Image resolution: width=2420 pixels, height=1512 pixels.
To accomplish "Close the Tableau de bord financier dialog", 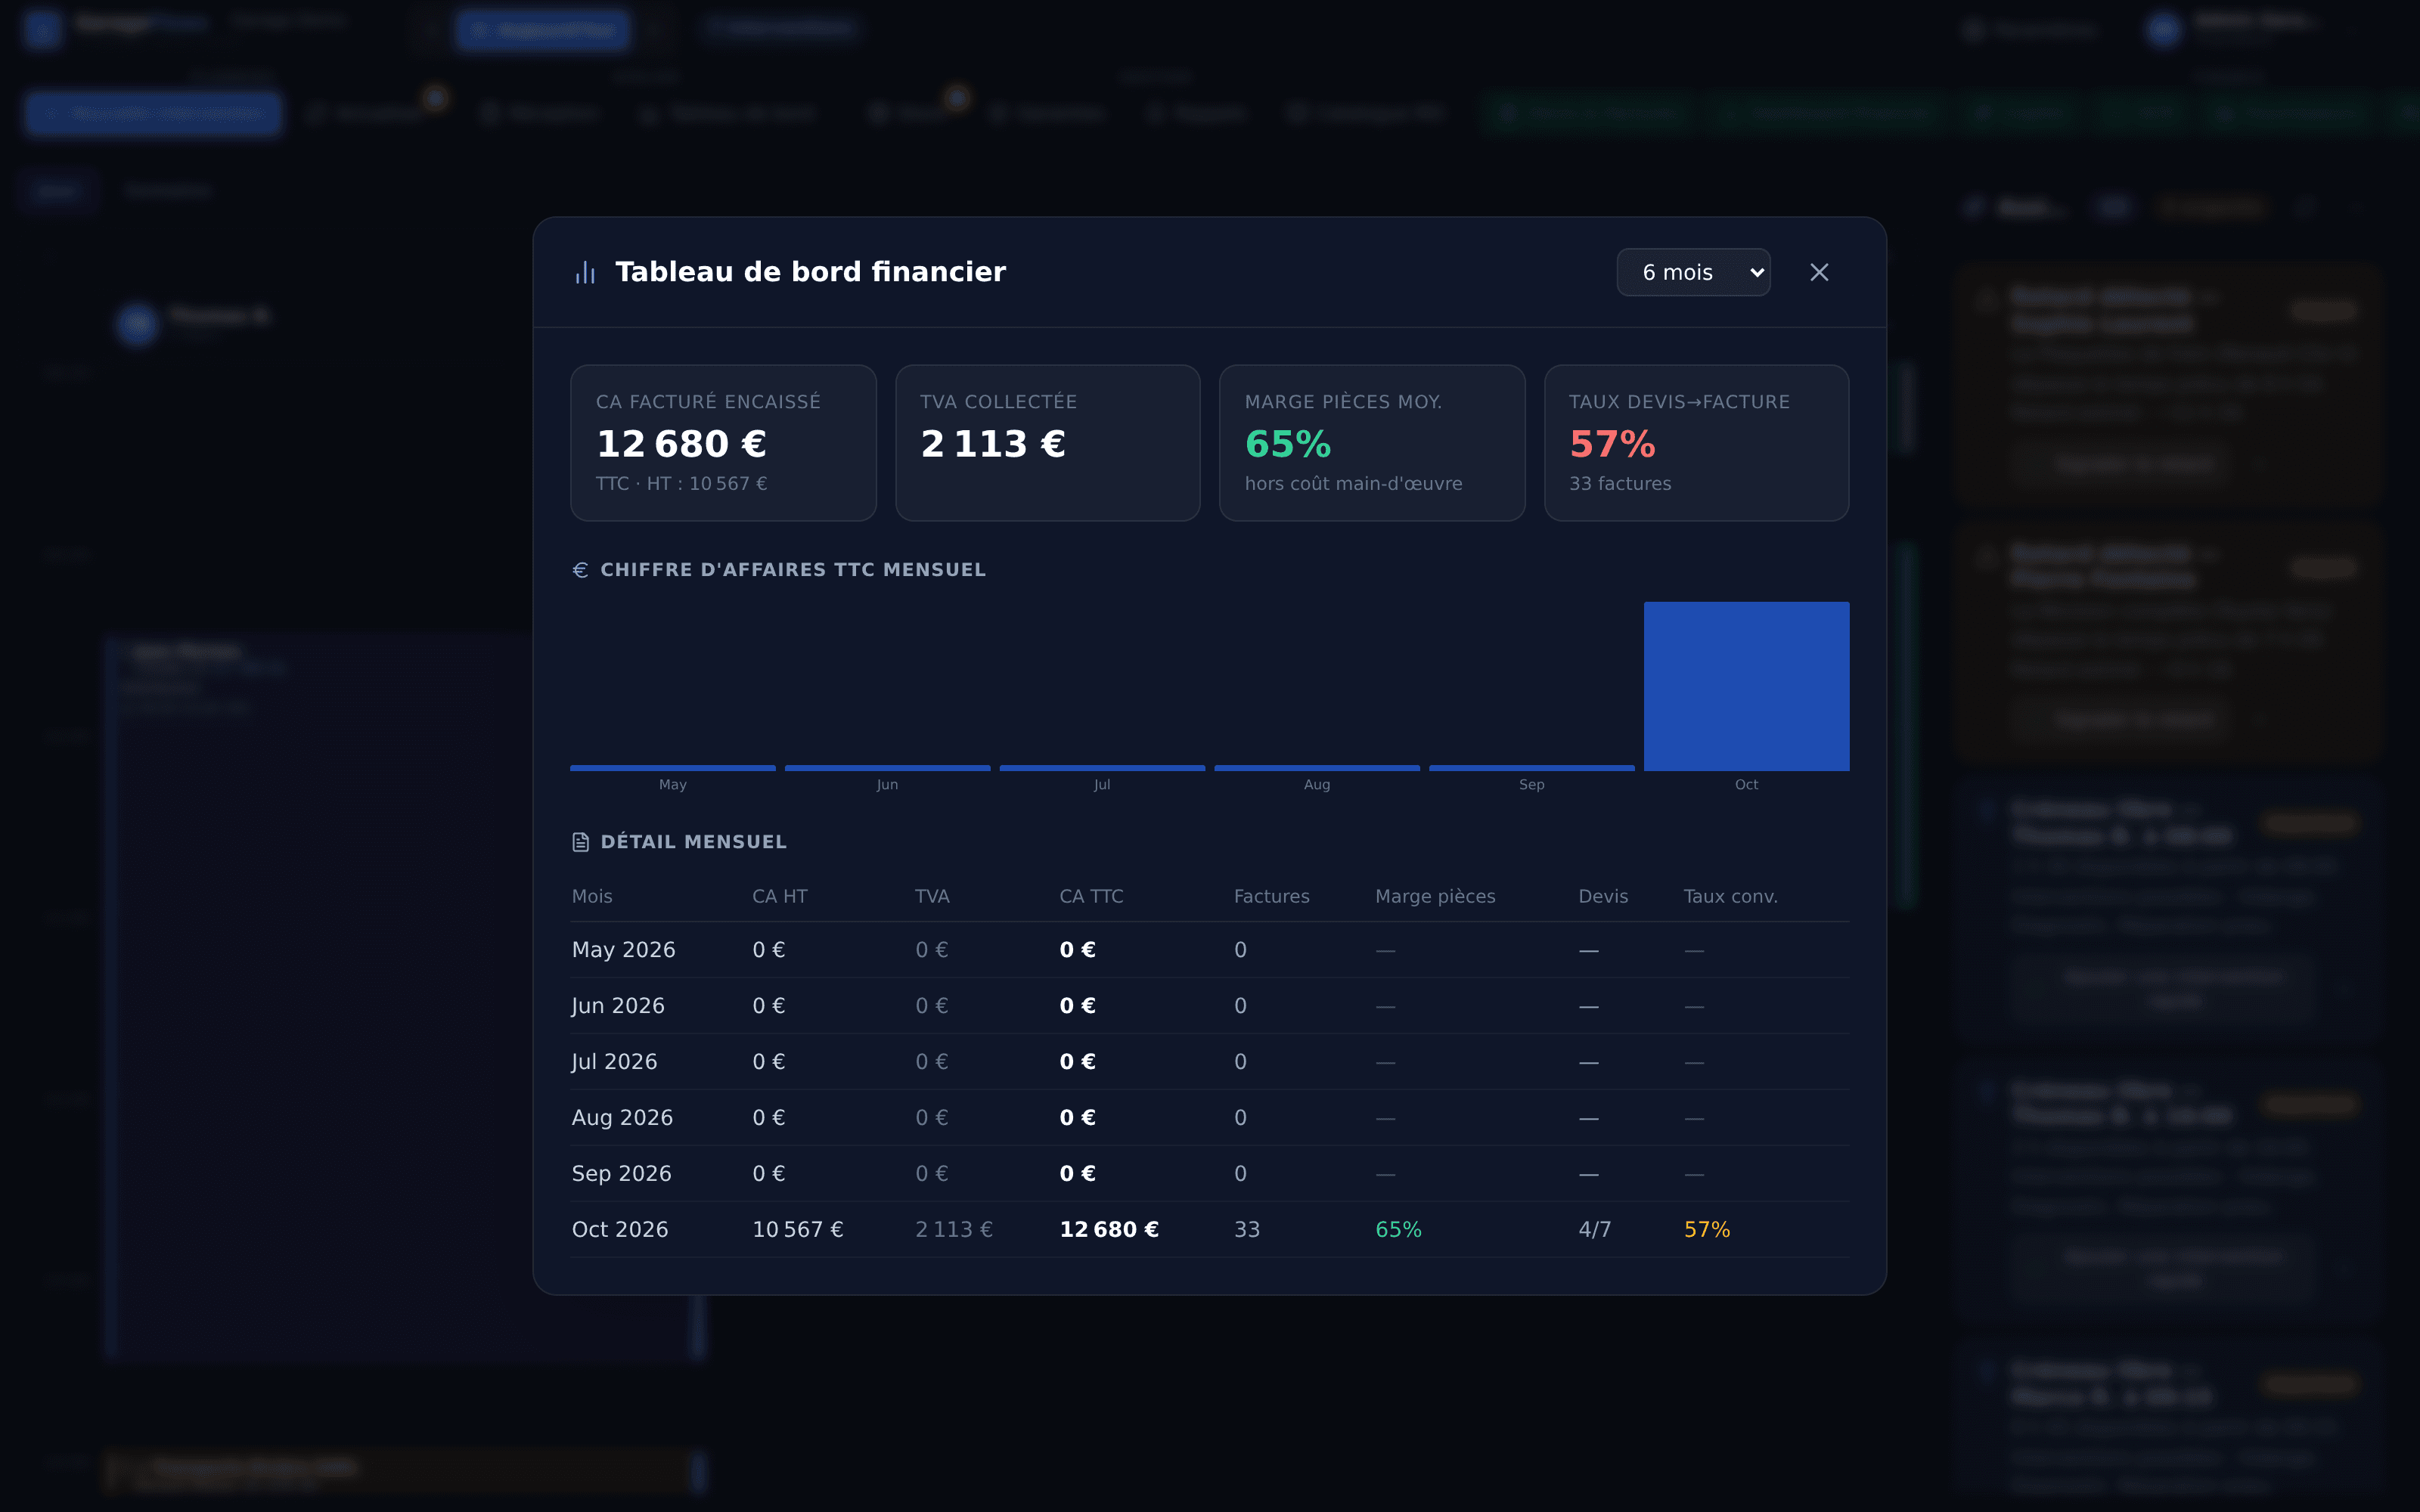I will click(1819, 272).
